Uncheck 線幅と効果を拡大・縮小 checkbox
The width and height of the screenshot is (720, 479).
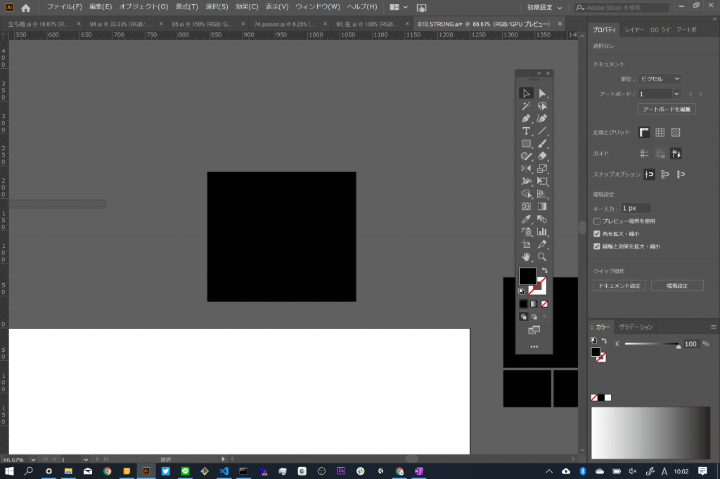(597, 247)
